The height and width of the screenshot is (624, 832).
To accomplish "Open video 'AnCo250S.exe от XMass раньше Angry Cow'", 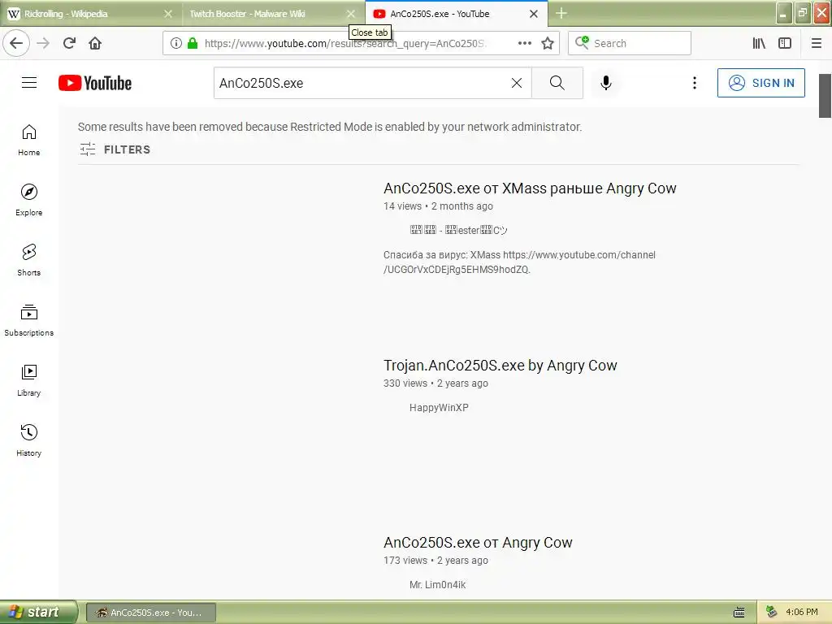I will (530, 188).
